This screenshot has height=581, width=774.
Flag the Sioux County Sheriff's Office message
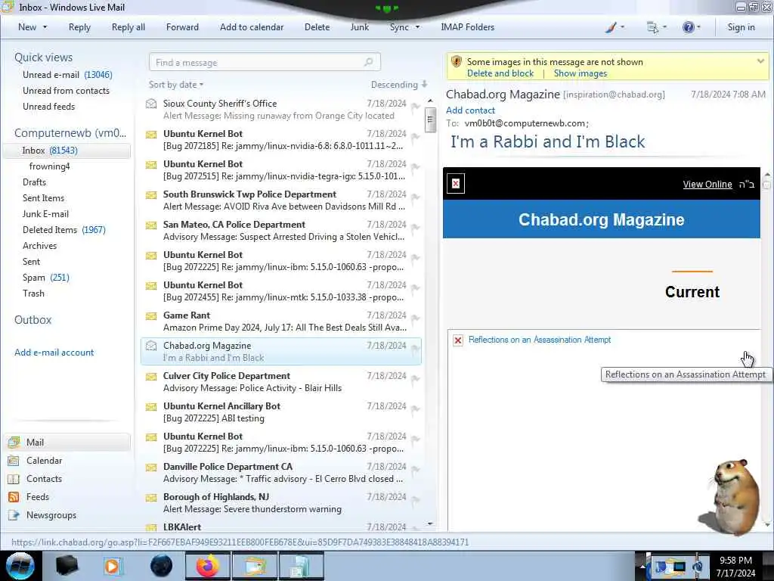(x=415, y=106)
